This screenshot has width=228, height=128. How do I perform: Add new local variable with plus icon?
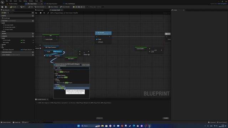(x=33, y=55)
